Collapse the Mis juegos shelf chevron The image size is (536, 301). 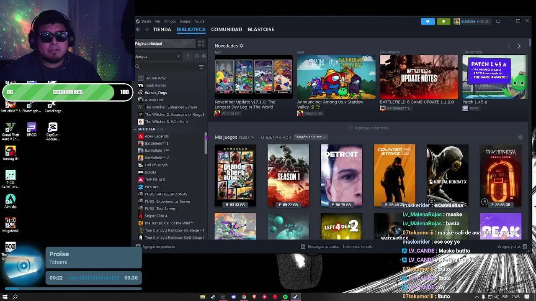click(520, 137)
